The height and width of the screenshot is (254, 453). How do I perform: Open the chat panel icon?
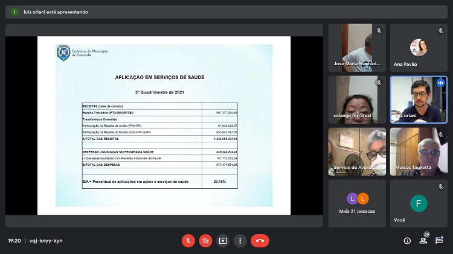(439, 241)
